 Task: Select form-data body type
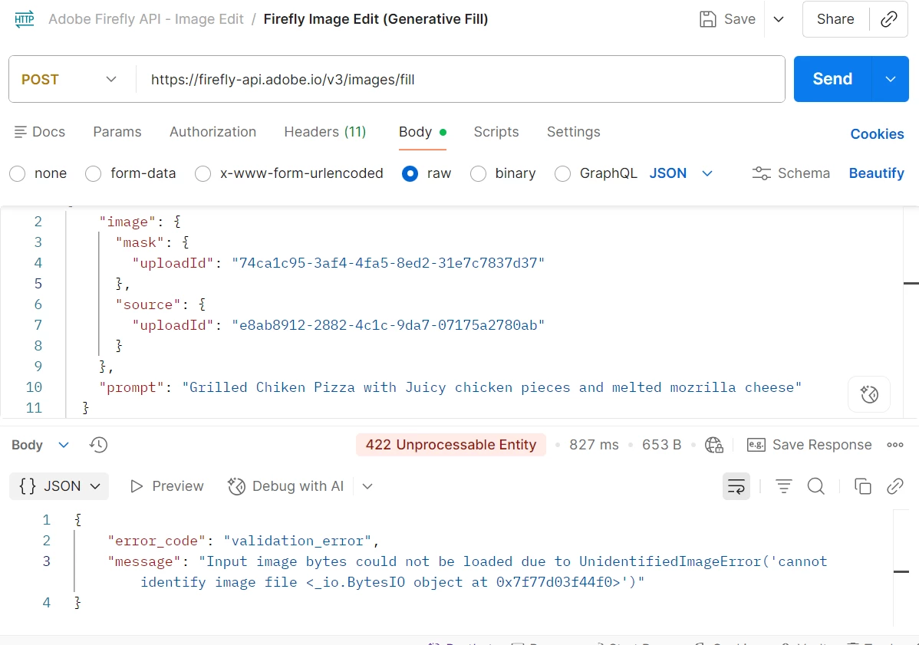tap(93, 174)
